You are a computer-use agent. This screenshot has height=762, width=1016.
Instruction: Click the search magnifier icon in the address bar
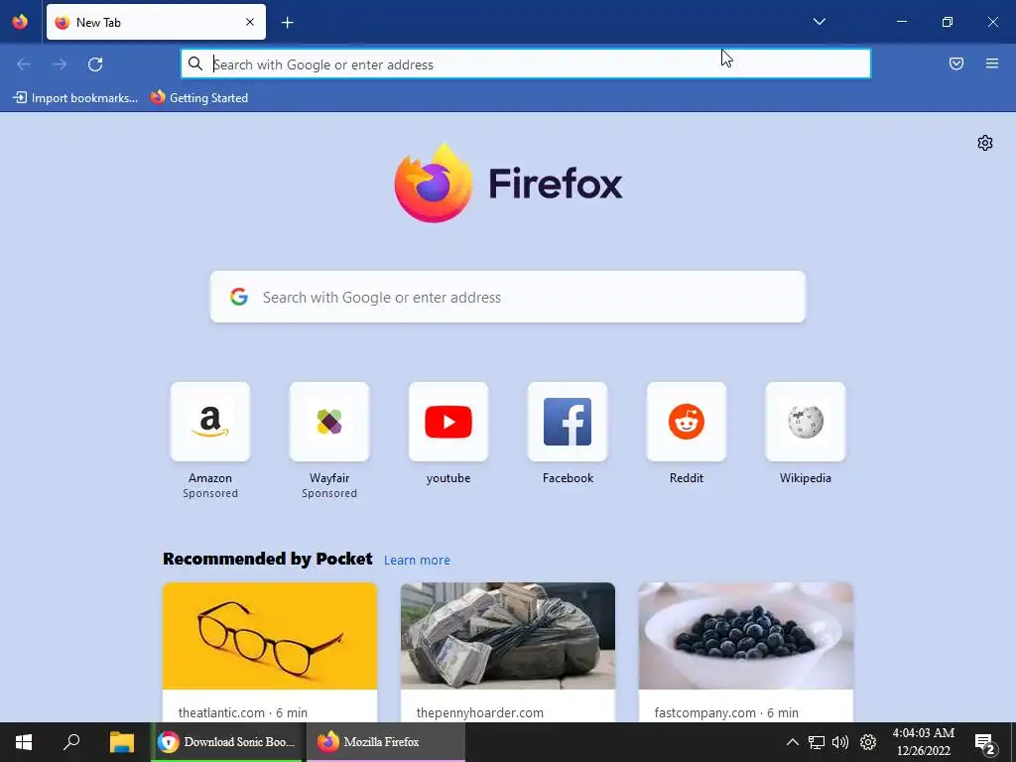click(195, 63)
